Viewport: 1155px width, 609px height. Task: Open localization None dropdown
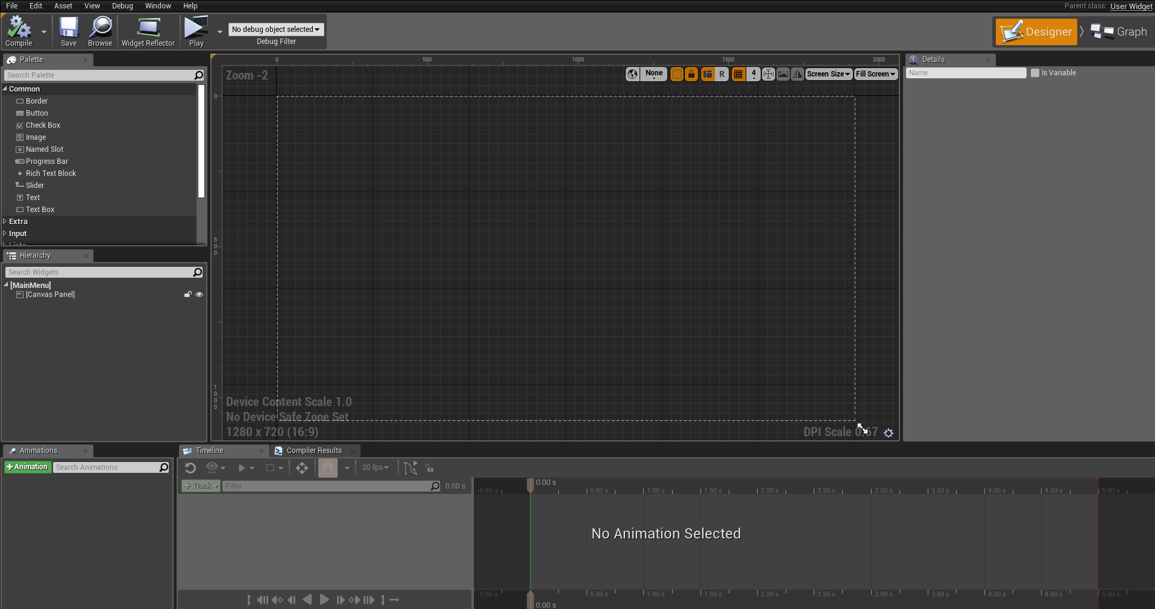tap(653, 74)
